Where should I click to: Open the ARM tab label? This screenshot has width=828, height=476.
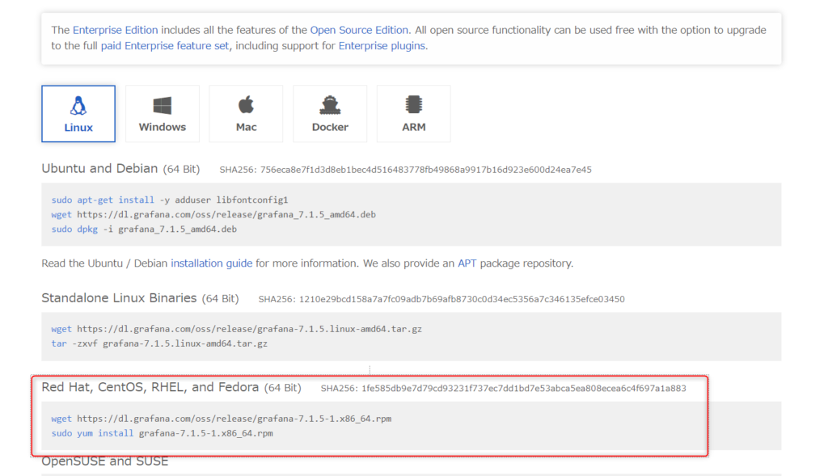413,127
